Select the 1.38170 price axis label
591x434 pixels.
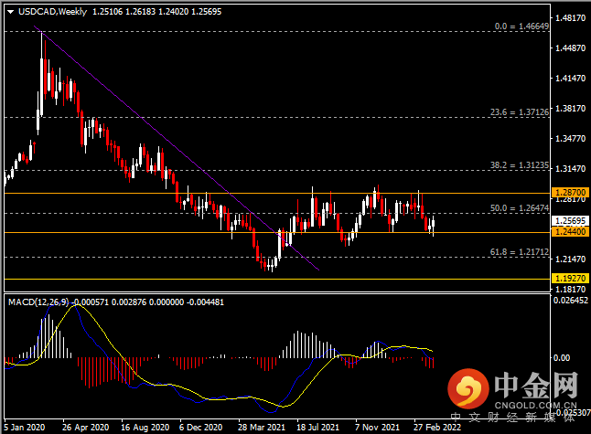571,109
